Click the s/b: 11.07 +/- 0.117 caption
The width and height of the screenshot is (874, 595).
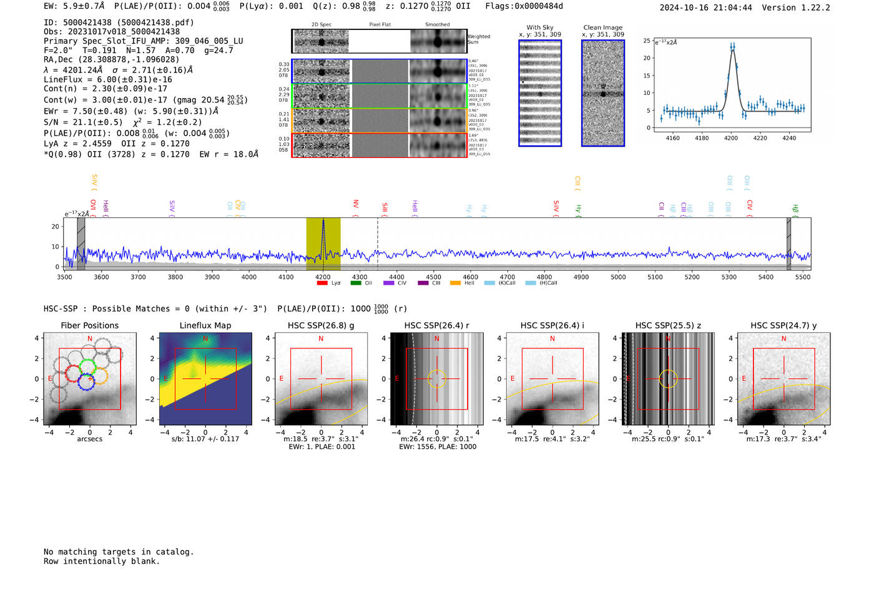[205, 439]
